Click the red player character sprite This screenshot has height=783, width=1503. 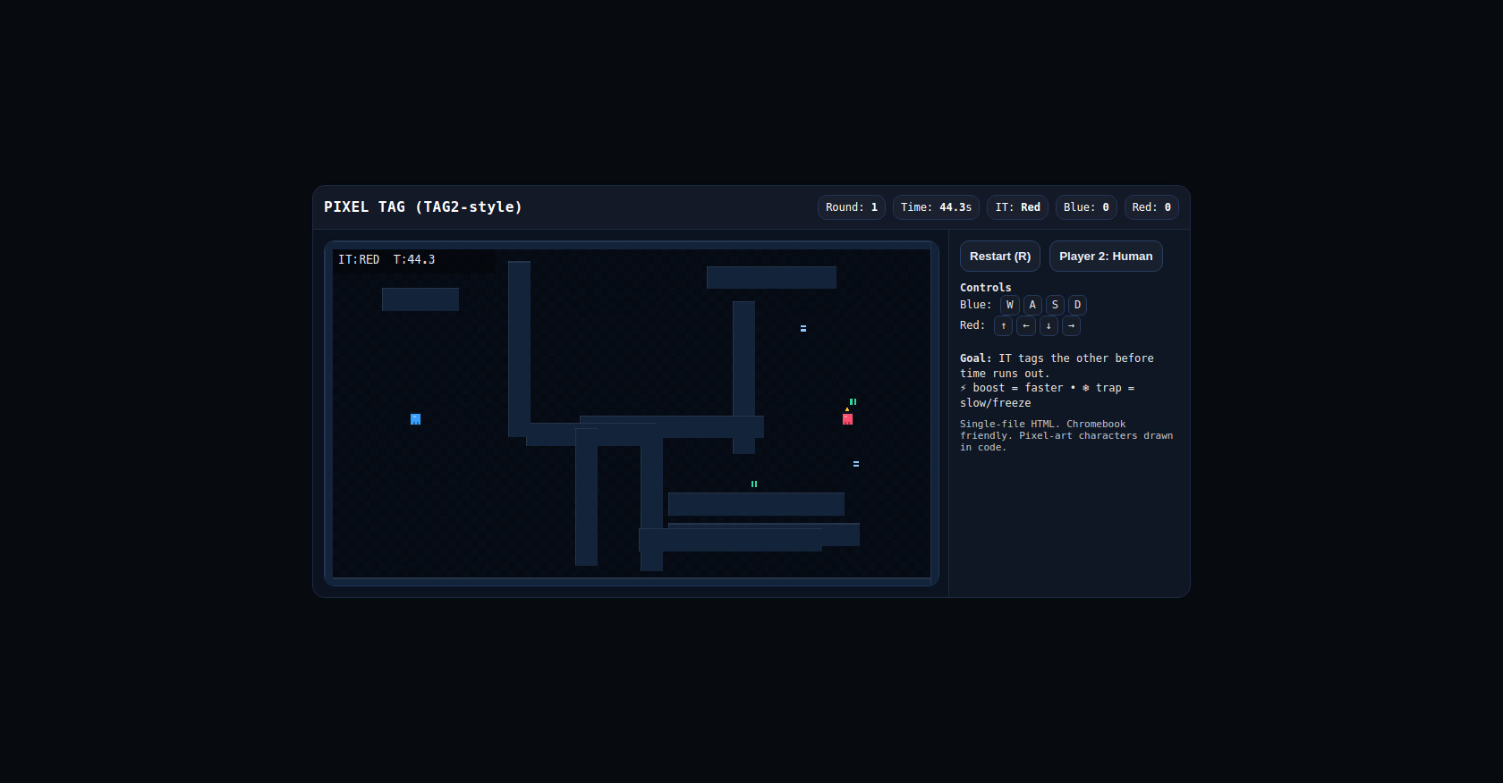[847, 418]
